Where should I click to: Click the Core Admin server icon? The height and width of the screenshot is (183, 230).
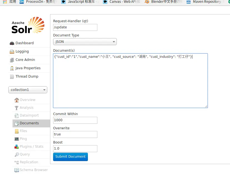[x=12, y=60]
